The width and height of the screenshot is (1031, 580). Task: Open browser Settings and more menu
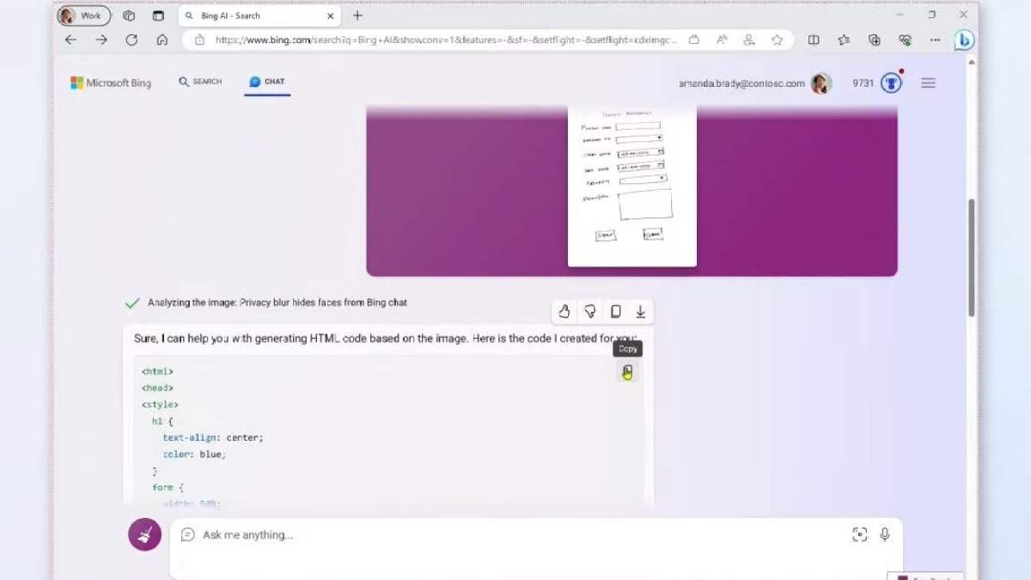[935, 40]
